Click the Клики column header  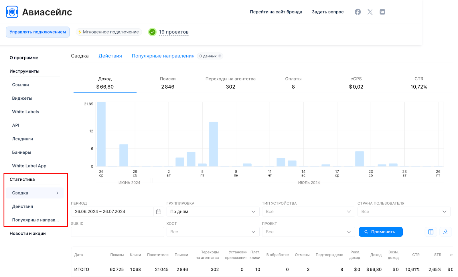(135, 255)
